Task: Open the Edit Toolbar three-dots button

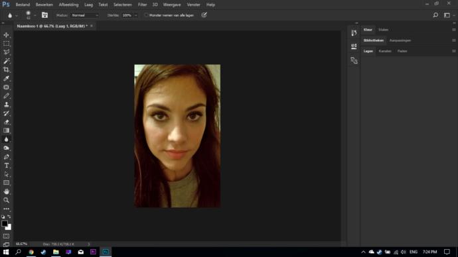Action: [6, 209]
